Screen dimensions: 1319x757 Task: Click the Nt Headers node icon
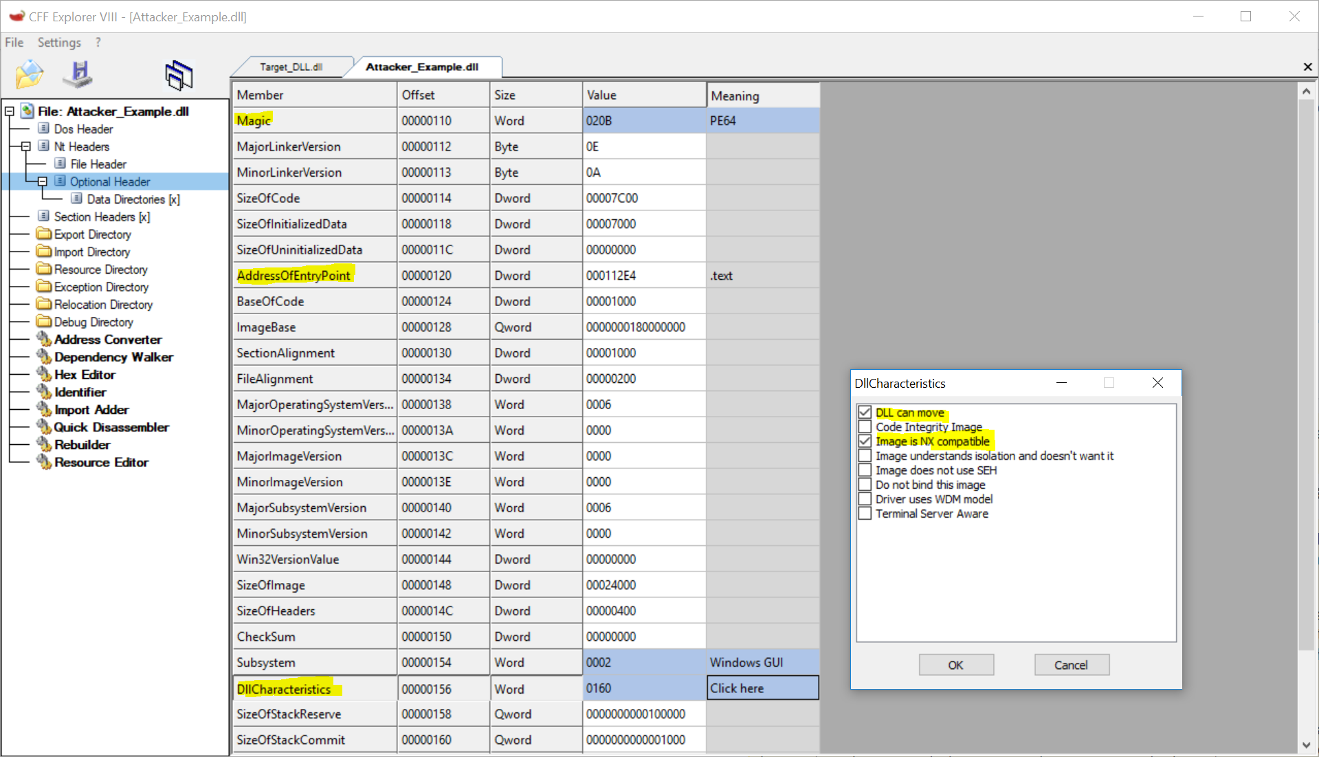pyautogui.click(x=44, y=146)
